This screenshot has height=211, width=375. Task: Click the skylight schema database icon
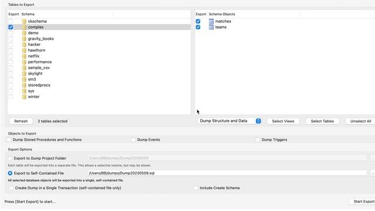click(x=24, y=73)
